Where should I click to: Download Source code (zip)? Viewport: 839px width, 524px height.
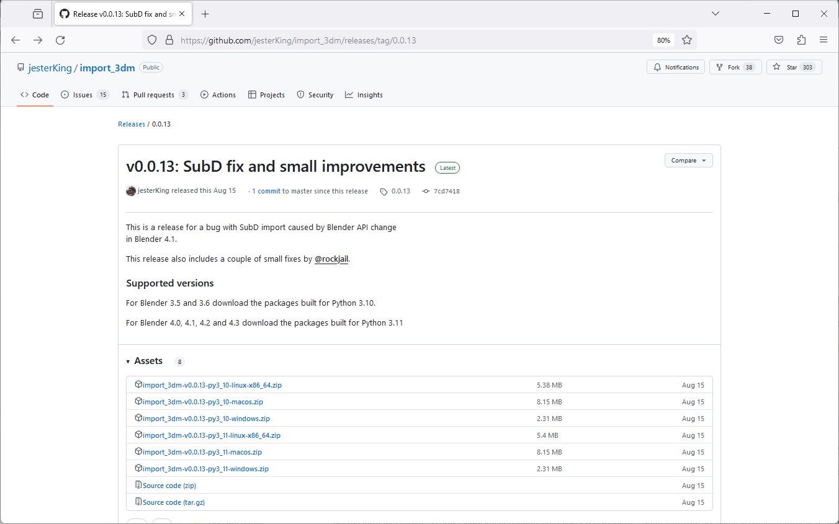point(169,486)
